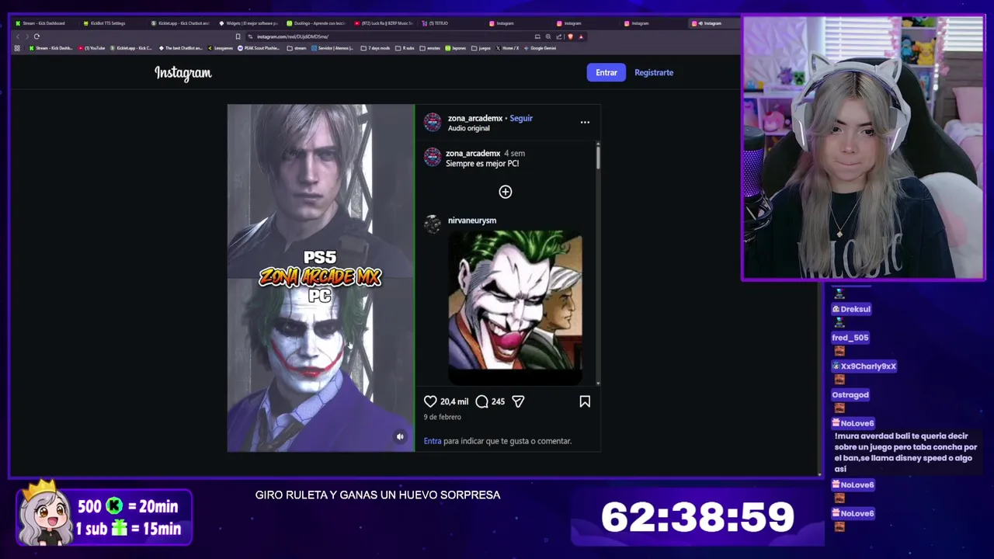This screenshot has height=559, width=994.
Task: Open Servidor | Aternos bookmark
Action: click(x=332, y=48)
